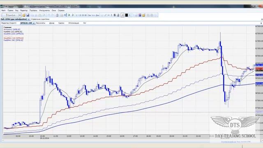Select the 5 timeframe interval

pyautogui.click(x=78, y=15)
